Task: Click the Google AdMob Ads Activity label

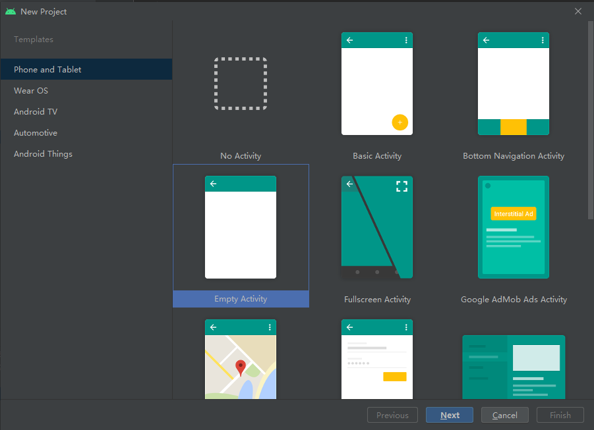Action: (x=514, y=300)
